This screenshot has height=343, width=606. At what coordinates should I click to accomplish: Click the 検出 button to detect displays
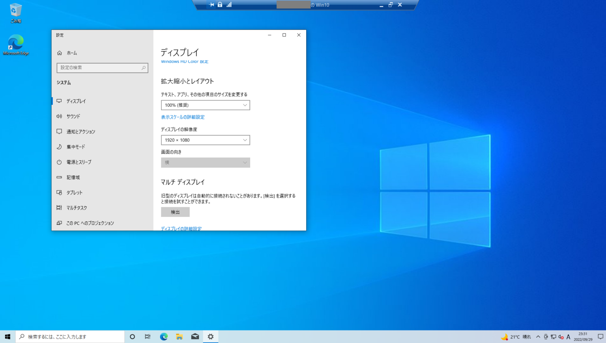[x=175, y=212]
